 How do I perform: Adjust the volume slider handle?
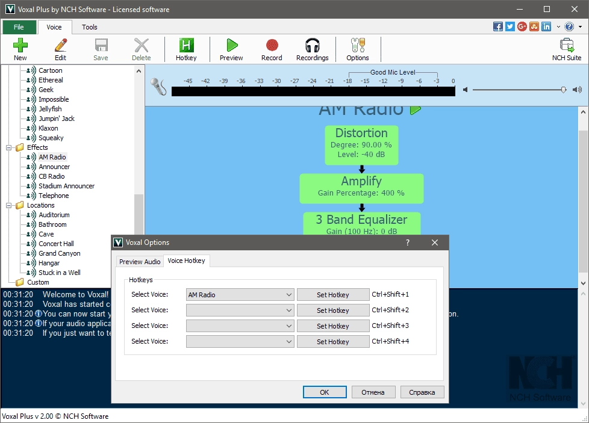pyautogui.click(x=564, y=90)
